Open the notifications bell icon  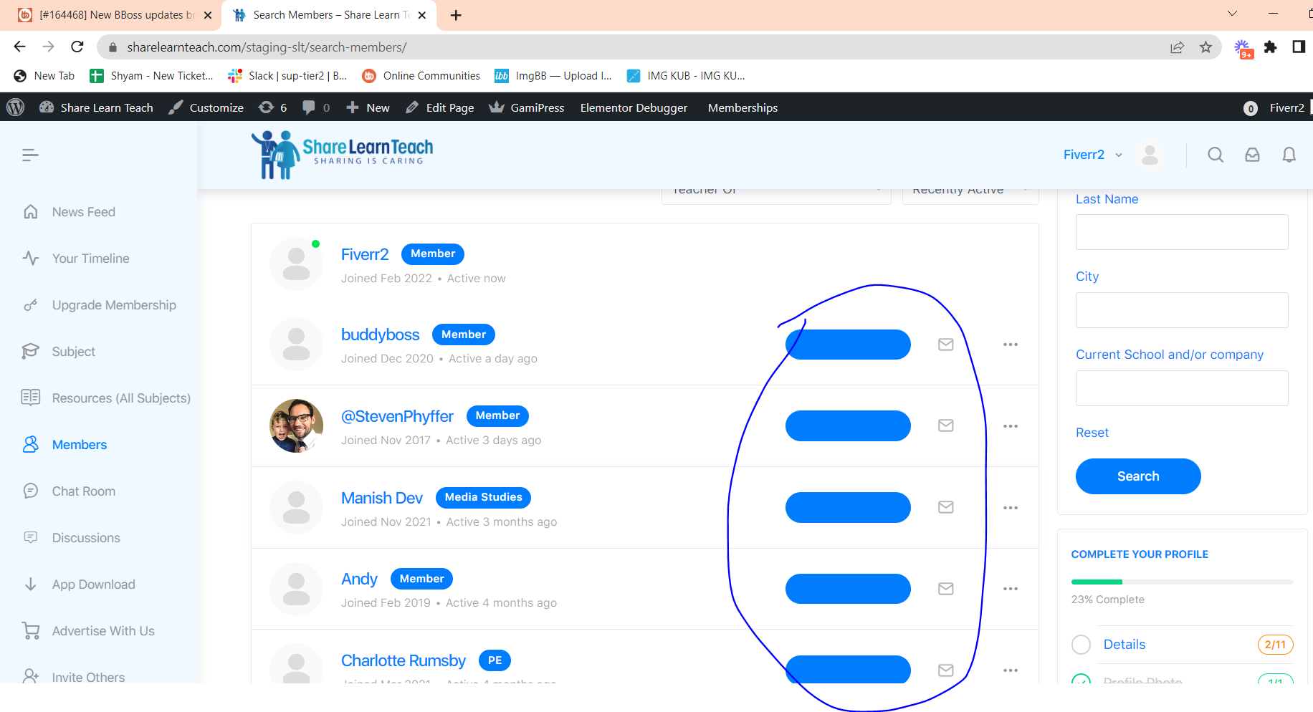[1289, 155]
